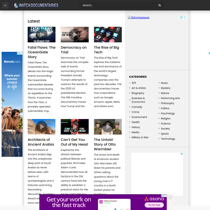Go to the Crime category

pyautogui.click(x=135, y=112)
